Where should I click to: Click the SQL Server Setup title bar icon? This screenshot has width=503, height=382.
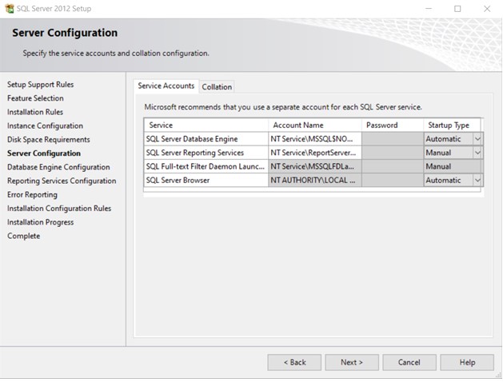(x=10, y=9)
